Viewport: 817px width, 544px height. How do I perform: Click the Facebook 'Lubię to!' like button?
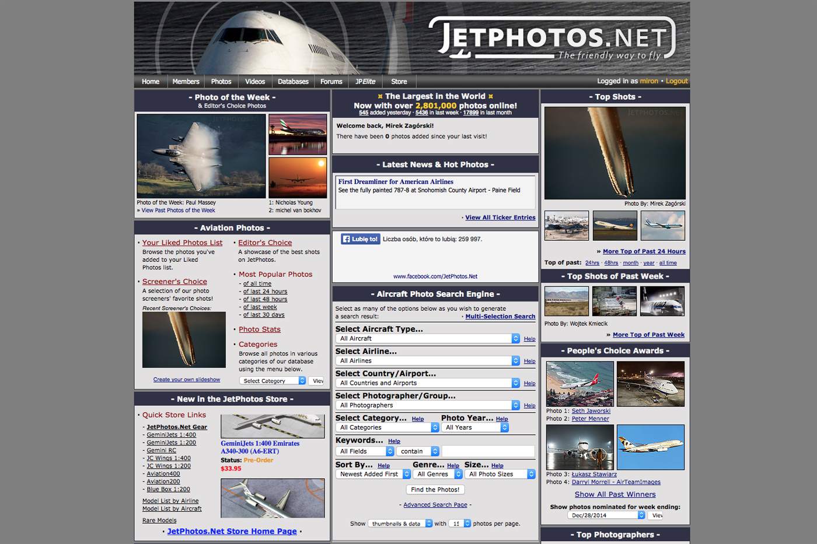pos(361,239)
